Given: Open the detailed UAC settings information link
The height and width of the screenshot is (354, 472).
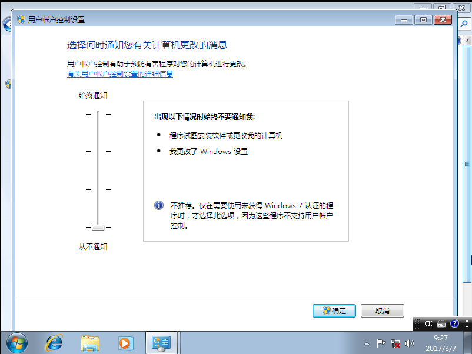Looking at the screenshot, I should click(120, 74).
